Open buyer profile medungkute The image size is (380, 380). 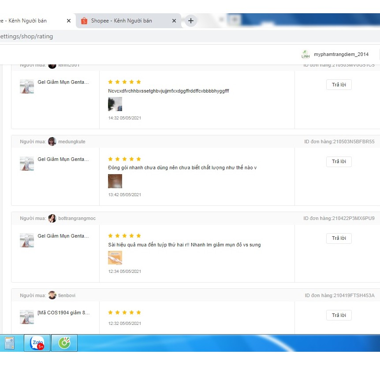pyautogui.click(x=72, y=142)
